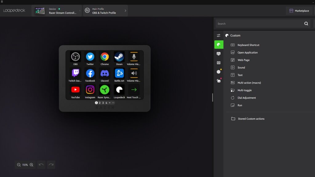This screenshot has height=177, width=315.
Task: Click the zoom out magnifier icon
Action: tap(19, 165)
